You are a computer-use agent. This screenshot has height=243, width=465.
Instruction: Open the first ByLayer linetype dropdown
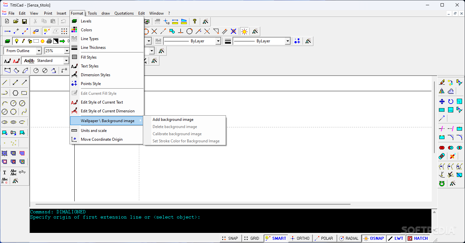218,41
